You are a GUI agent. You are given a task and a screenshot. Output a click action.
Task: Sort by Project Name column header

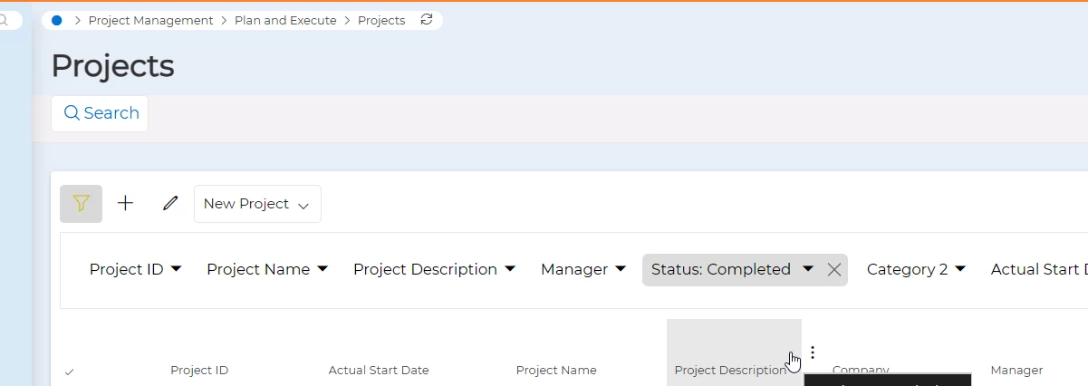point(556,371)
